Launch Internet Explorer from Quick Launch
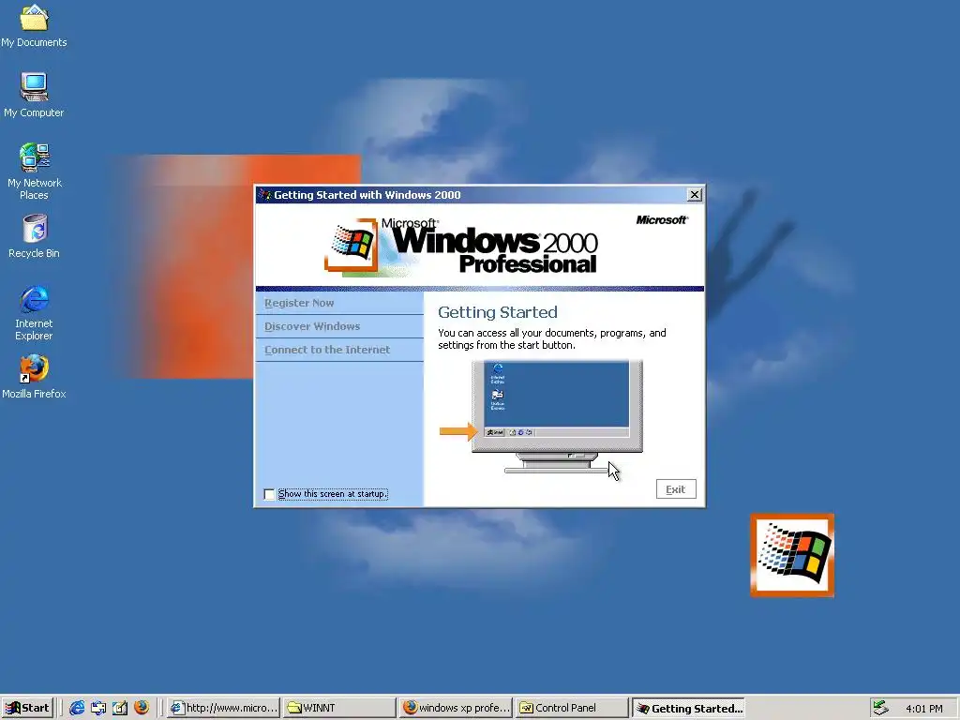 pos(77,708)
